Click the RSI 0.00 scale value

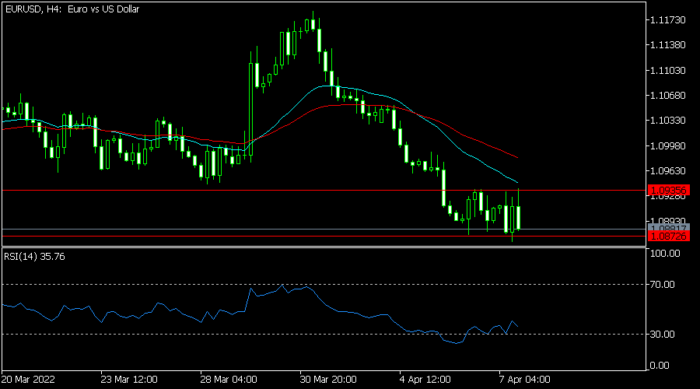(x=660, y=366)
